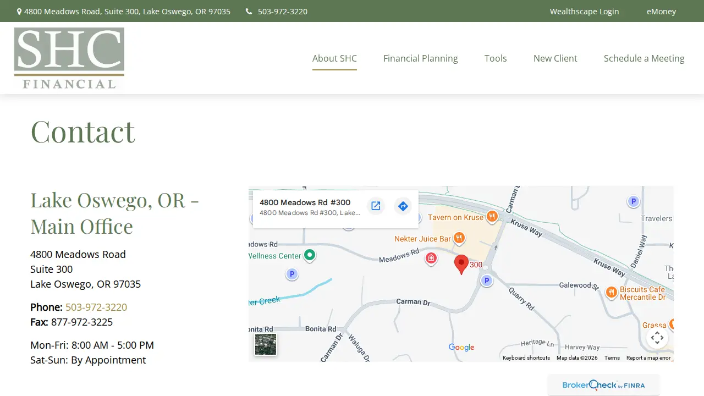The image size is (704, 396).
Task: Select the red 300 map pin
Action: (x=461, y=265)
